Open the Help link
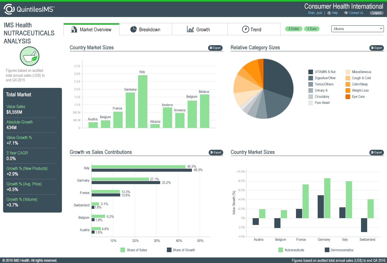This screenshot has height=263, width=387. 335,13
